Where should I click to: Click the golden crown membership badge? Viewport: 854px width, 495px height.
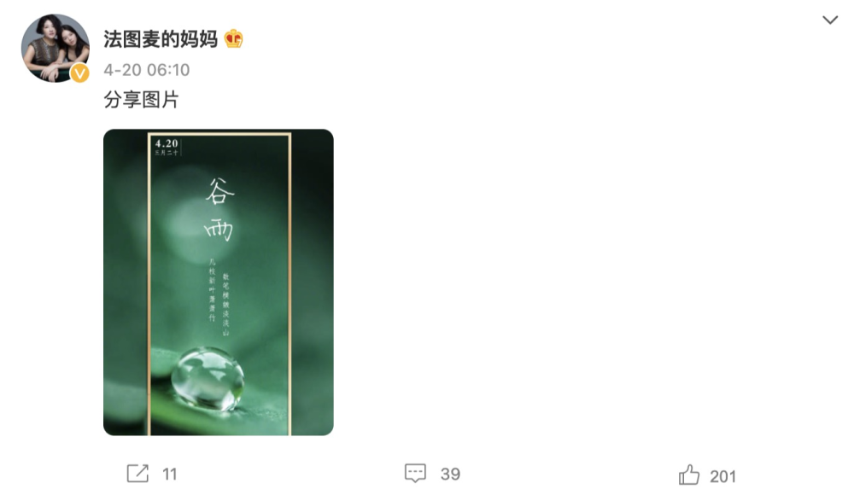pos(234,38)
